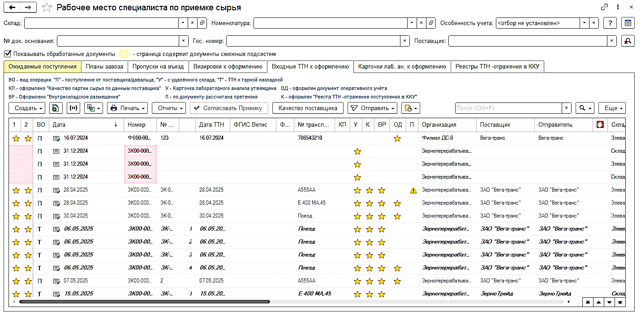Sort by the Дата column header
641x316 pixels.
pyautogui.click(x=86, y=125)
